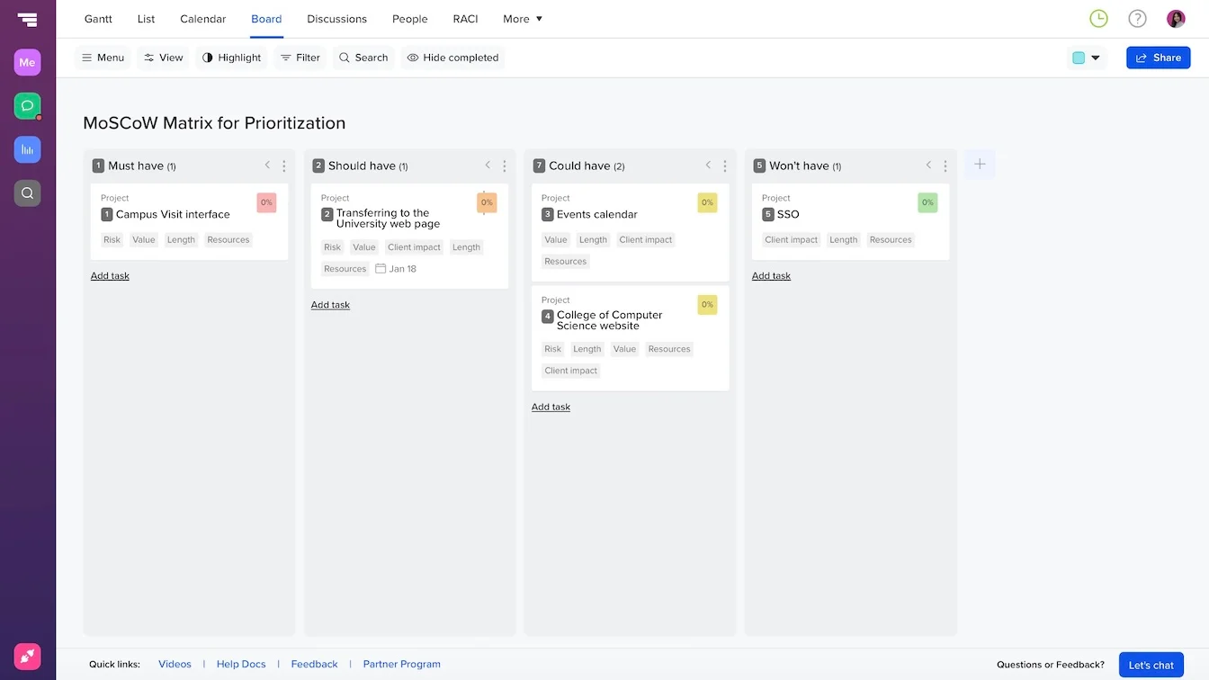The width and height of the screenshot is (1209, 680).
Task: Select the analytics chart icon in sidebar
Action: (27, 149)
